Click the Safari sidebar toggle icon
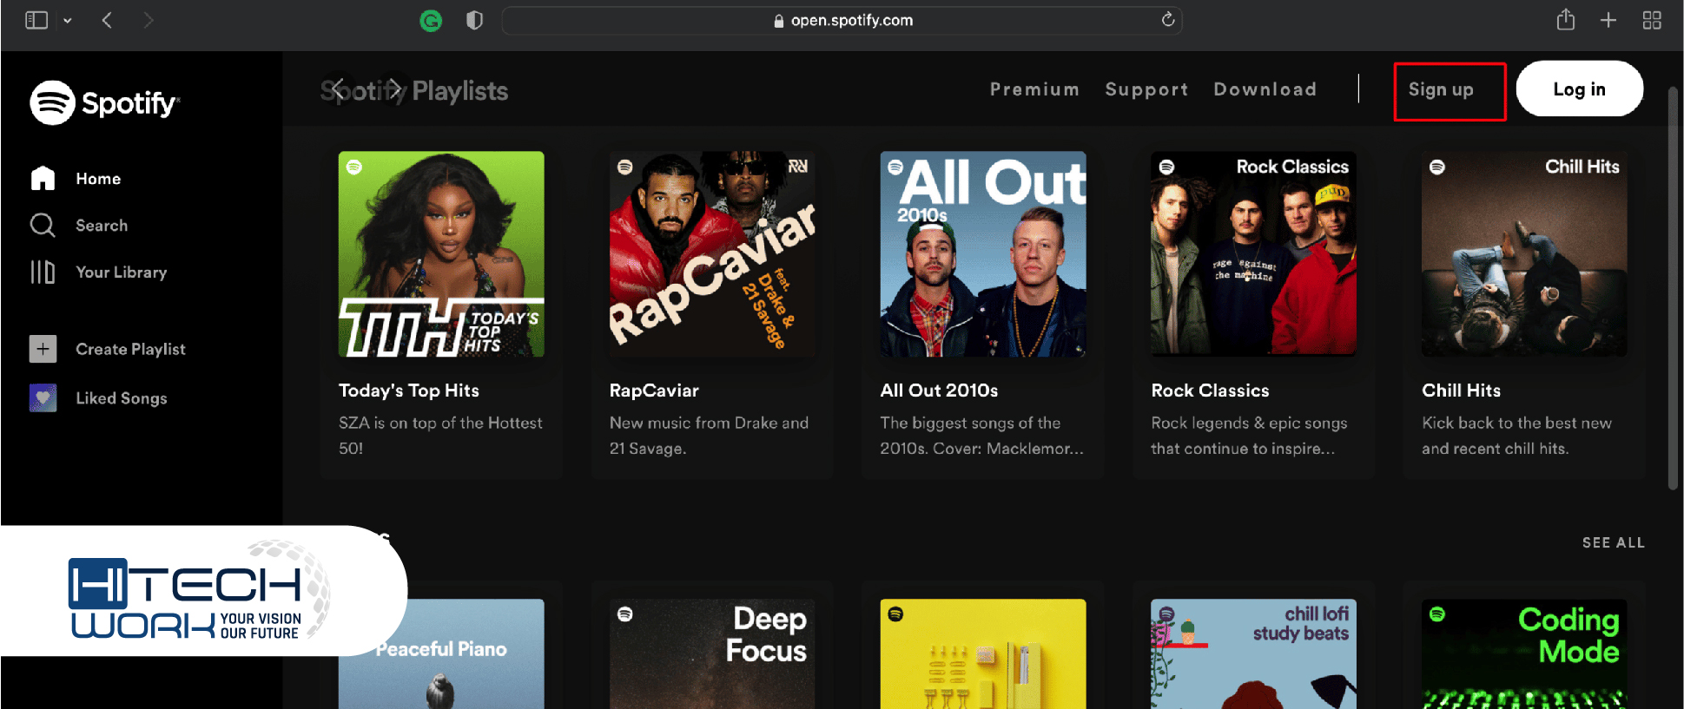The image size is (1684, 709). [36, 20]
